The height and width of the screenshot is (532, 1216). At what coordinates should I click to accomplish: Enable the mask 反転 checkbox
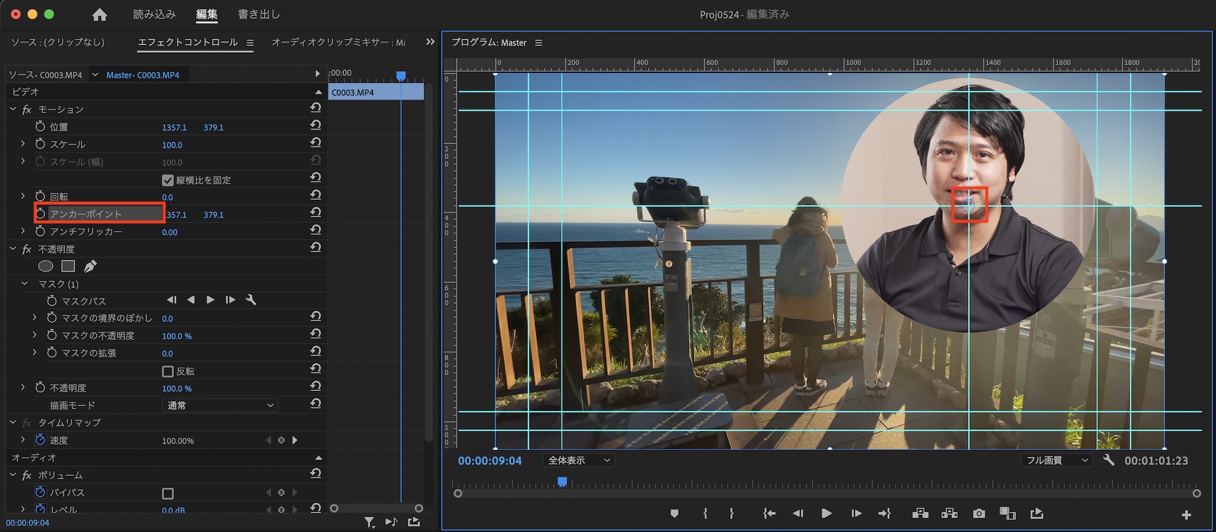pos(168,371)
